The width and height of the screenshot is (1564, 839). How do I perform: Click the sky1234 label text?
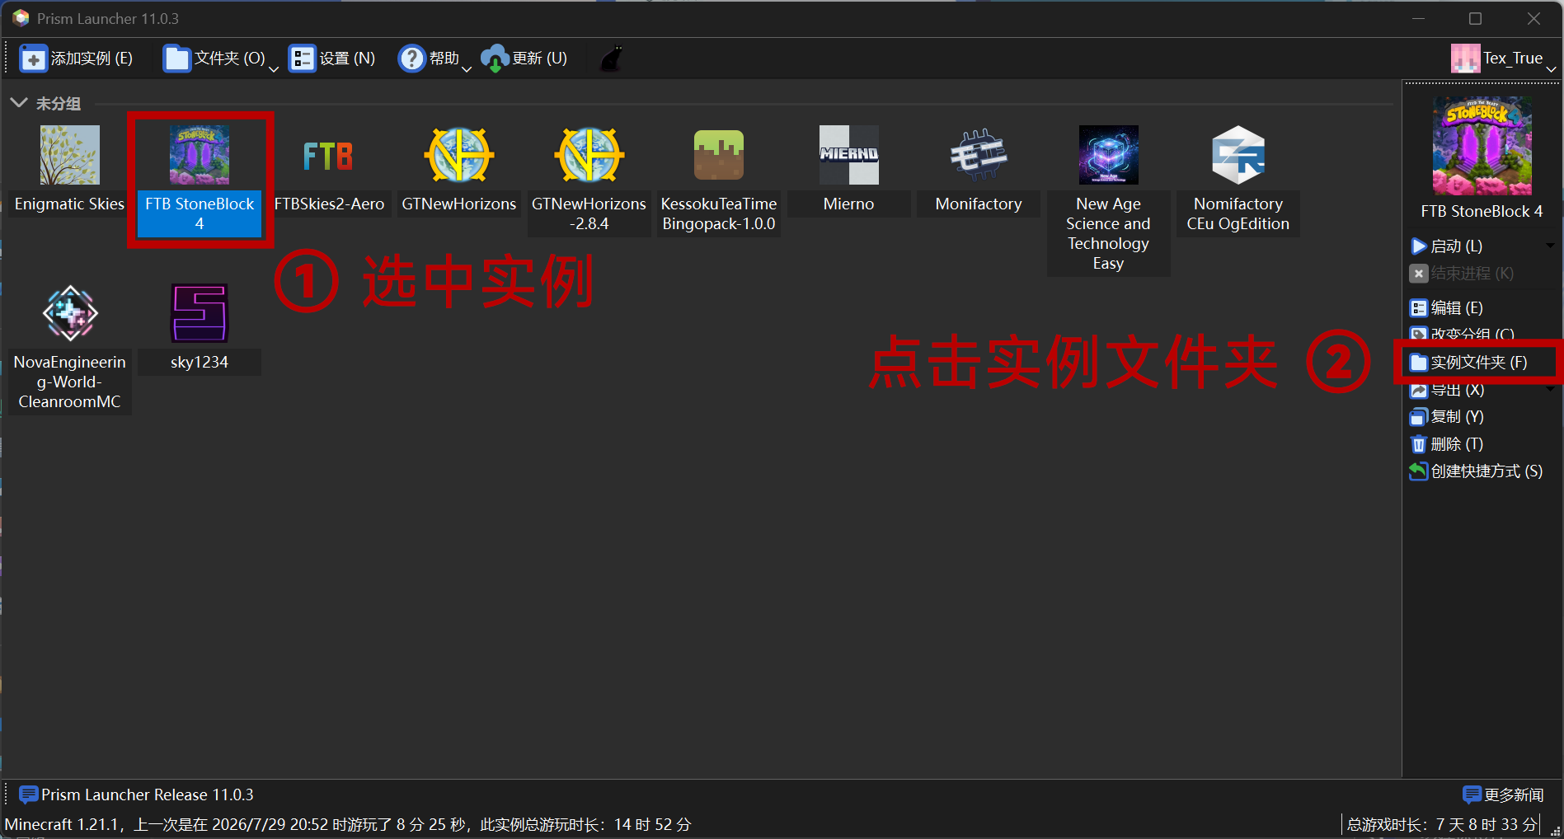[x=200, y=363]
